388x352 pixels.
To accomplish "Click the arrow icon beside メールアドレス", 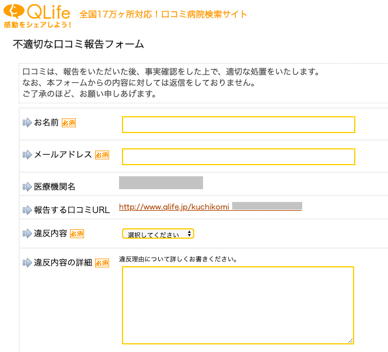I will click(x=27, y=155).
